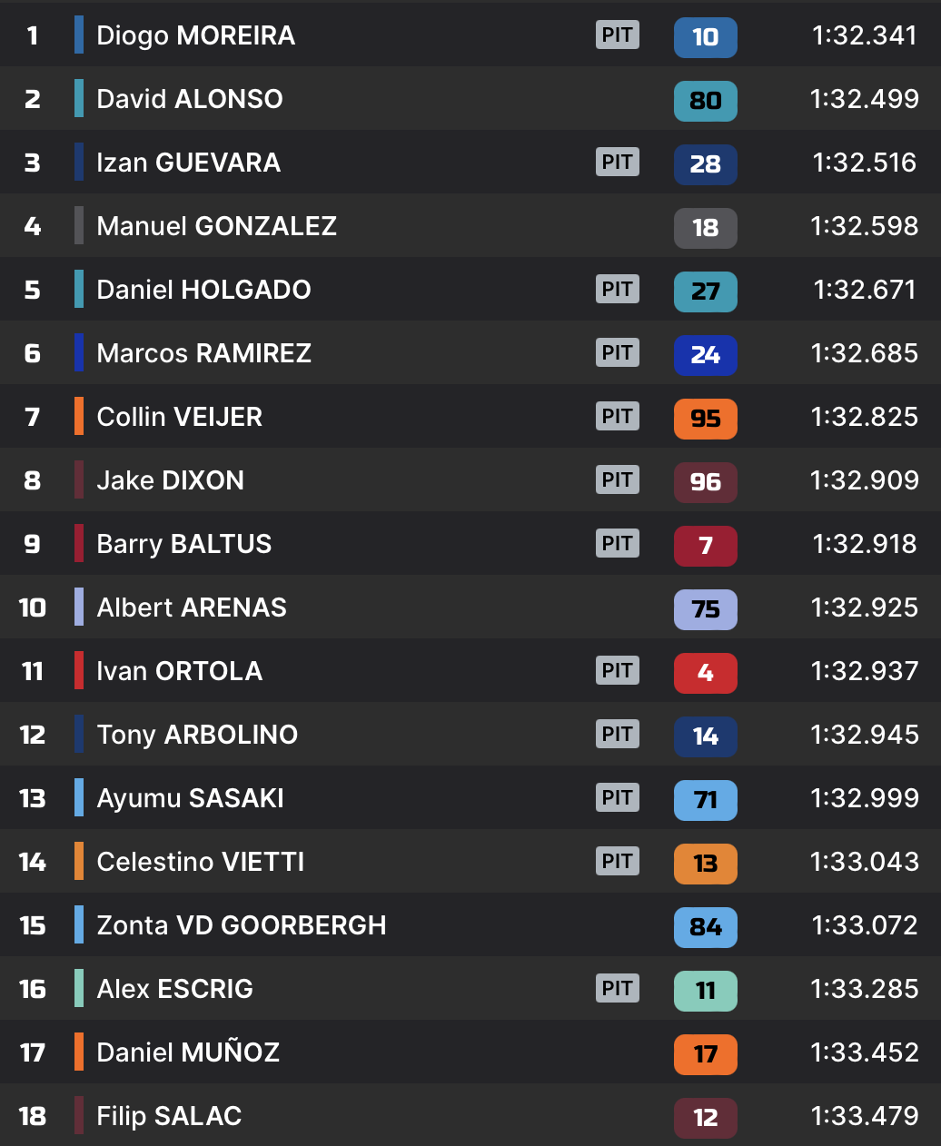
Task: Click Ayumu Sasaki's light blue team color bar
Action: [x=79, y=797]
